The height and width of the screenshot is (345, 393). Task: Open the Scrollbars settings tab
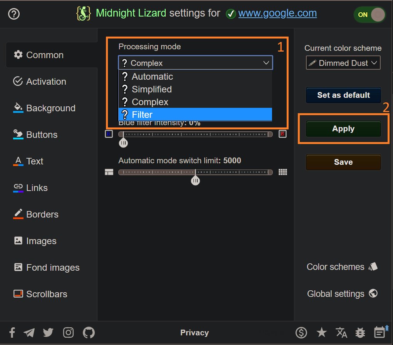click(x=40, y=294)
